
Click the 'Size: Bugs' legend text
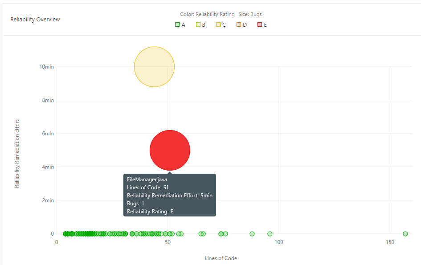click(x=250, y=14)
